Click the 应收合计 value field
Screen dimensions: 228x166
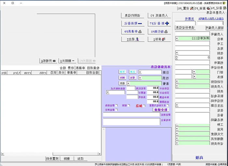coord(153,88)
